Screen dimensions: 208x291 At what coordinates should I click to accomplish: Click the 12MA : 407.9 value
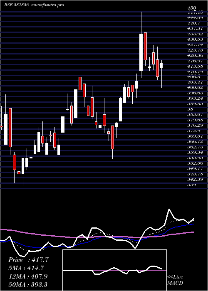pos(28,276)
